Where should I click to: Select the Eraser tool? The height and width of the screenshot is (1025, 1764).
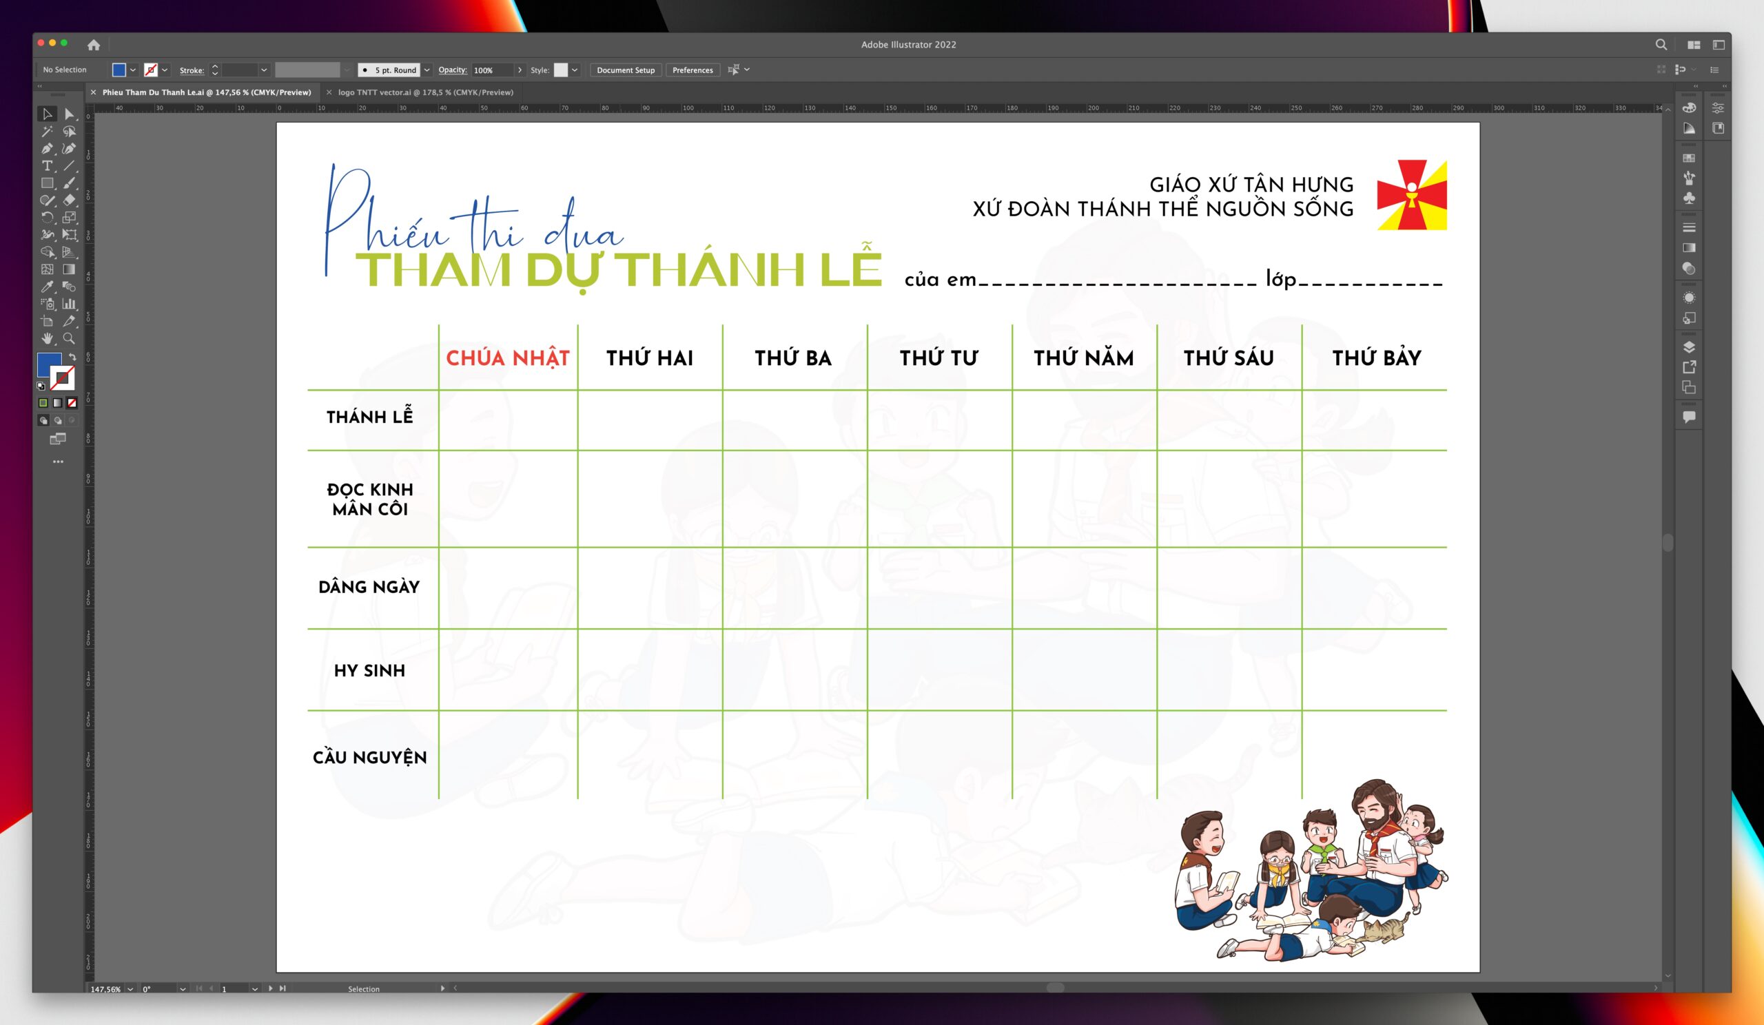coord(69,200)
